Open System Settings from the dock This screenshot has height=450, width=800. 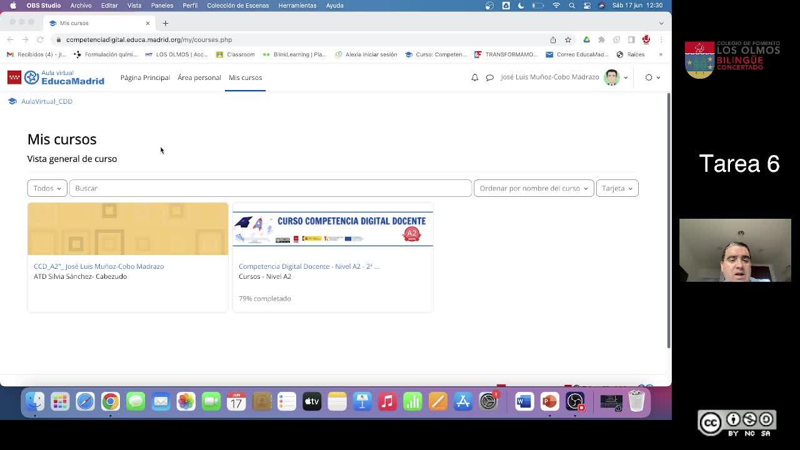[488, 401]
